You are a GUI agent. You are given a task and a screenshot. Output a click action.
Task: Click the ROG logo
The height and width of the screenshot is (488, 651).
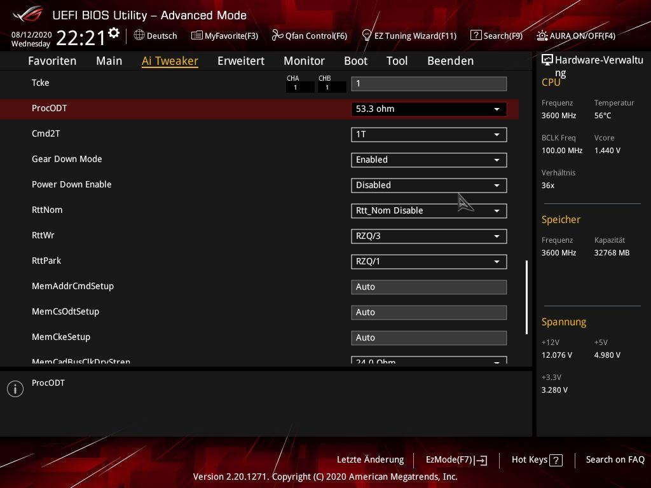[x=27, y=14]
